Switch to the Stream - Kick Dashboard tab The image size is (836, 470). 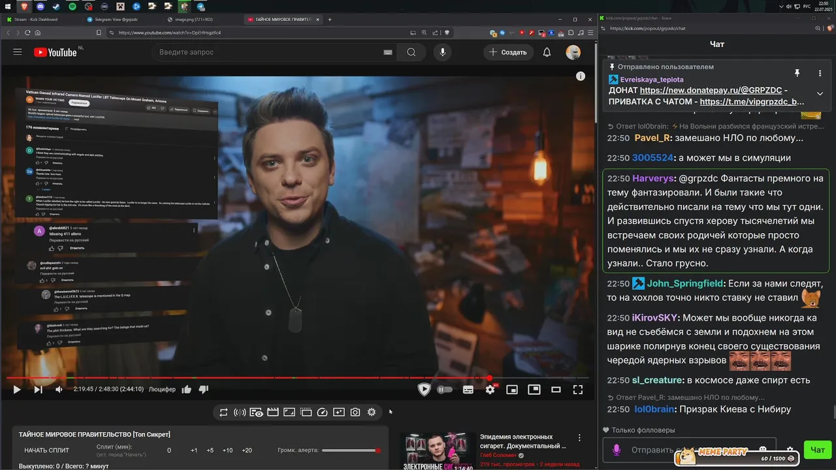click(40, 20)
